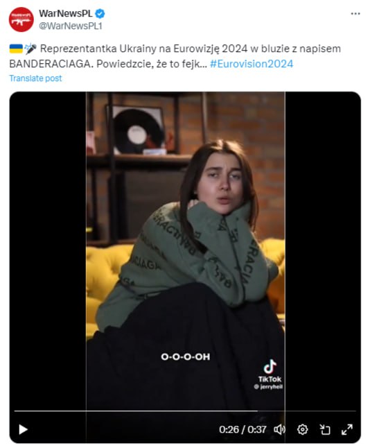
Task: Click the Translate post link
Action: click(35, 78)
